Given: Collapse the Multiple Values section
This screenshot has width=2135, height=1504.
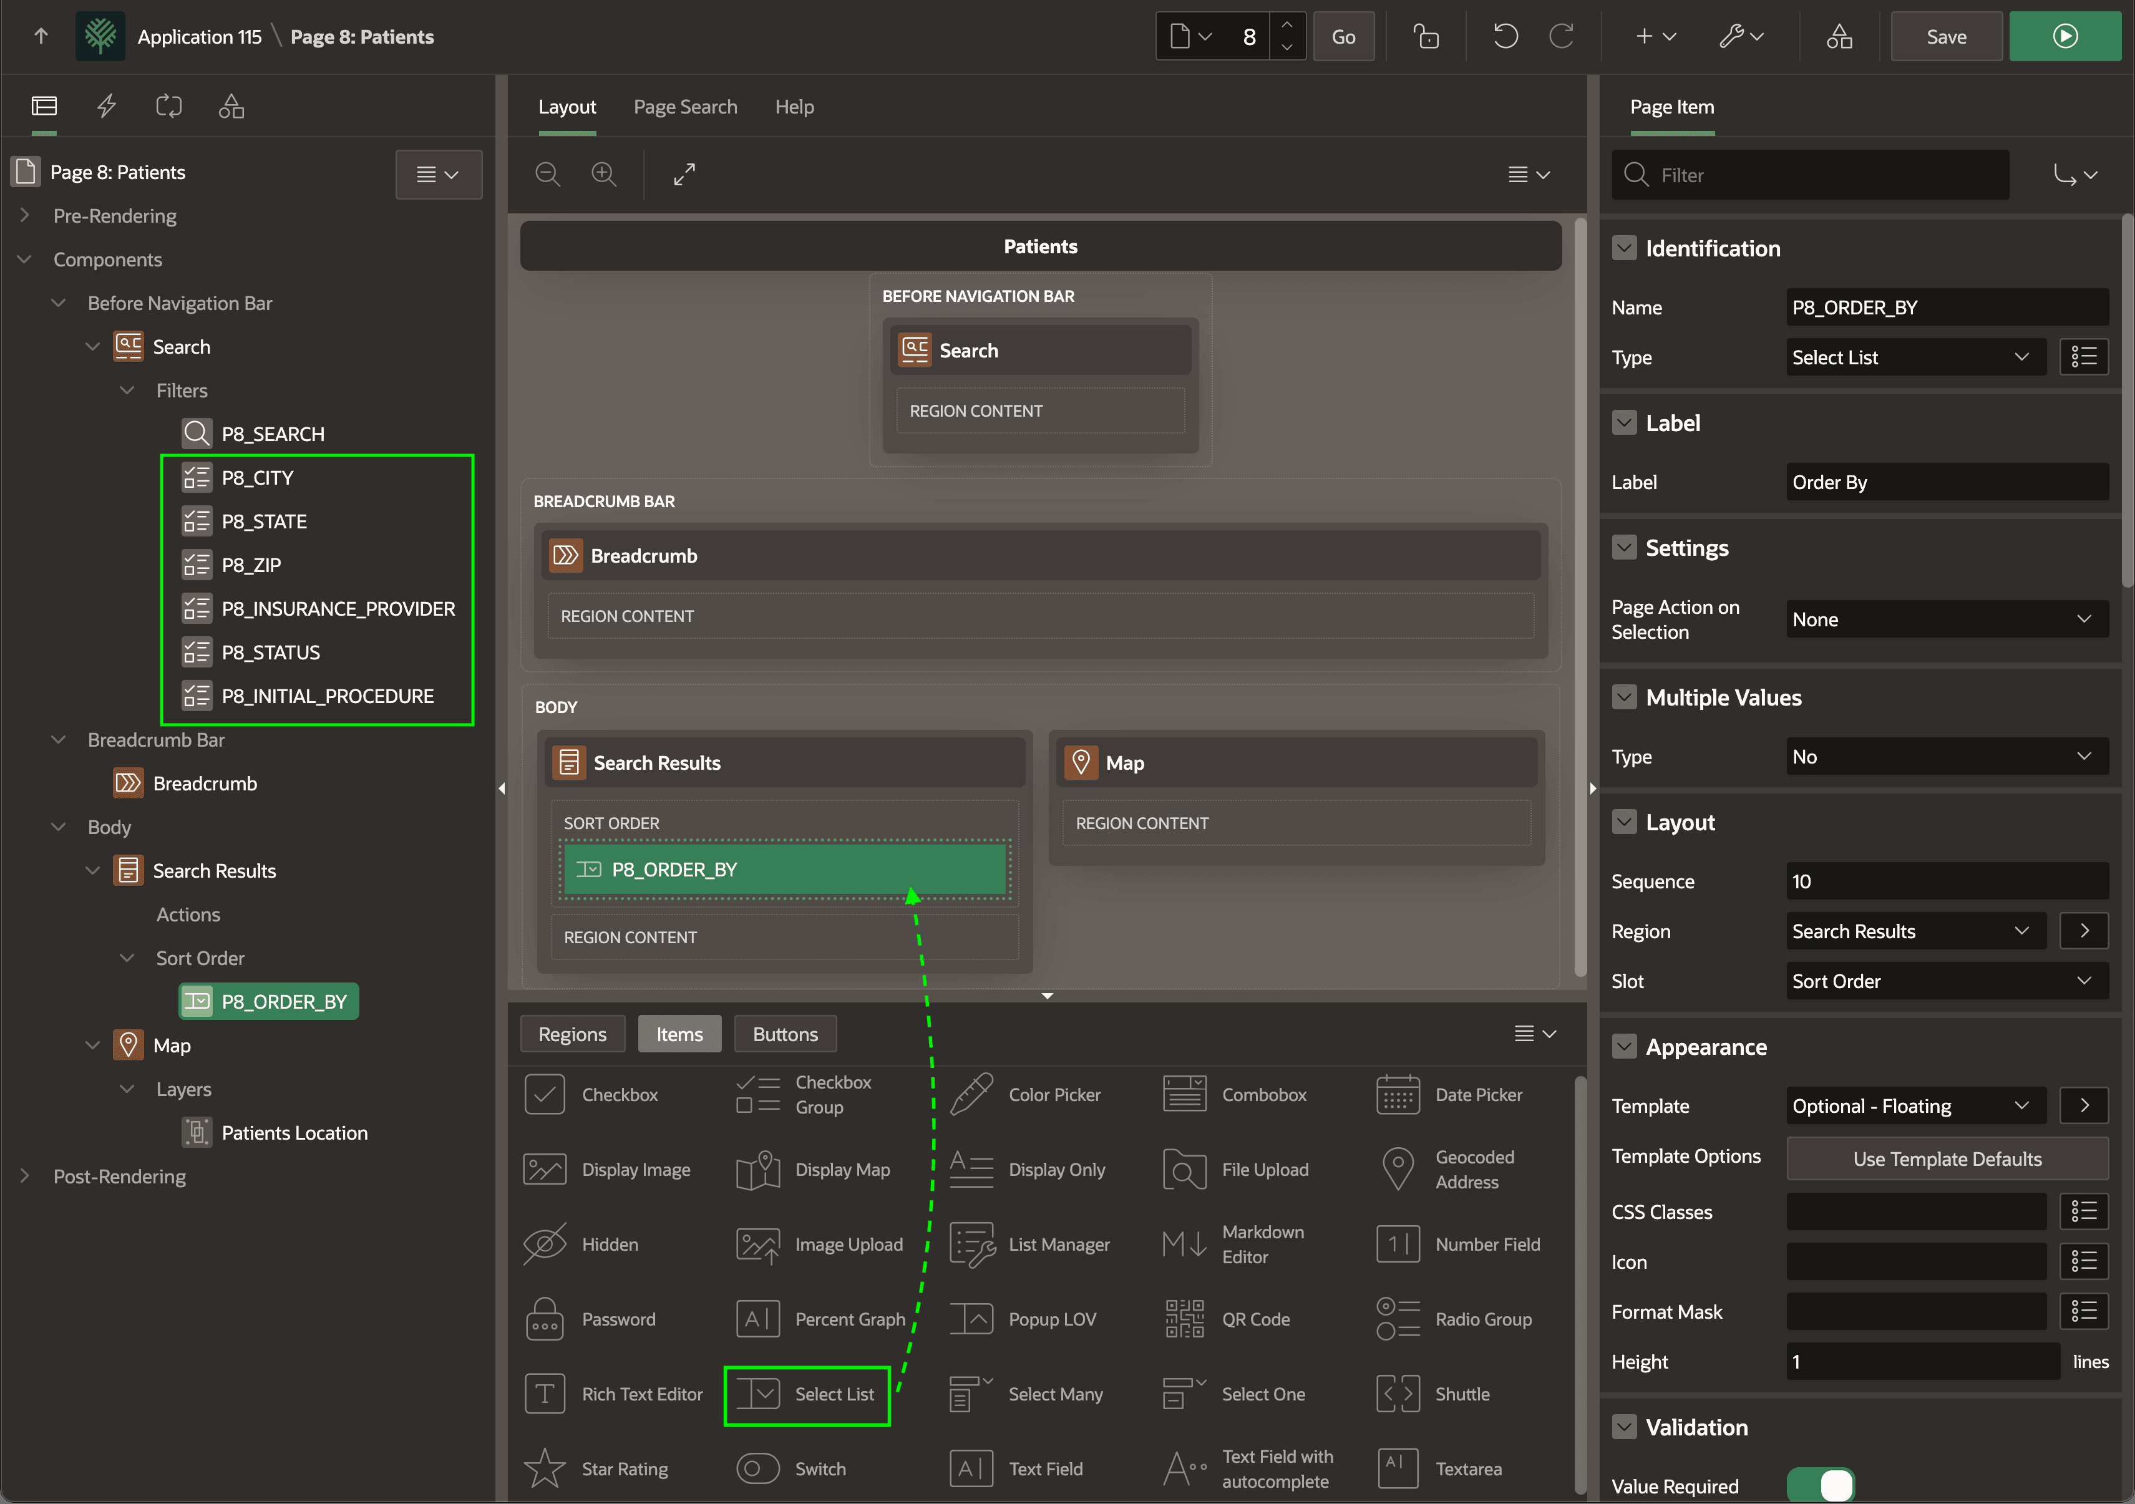Looking at the screenshot, I should [x=1623, y=697].
